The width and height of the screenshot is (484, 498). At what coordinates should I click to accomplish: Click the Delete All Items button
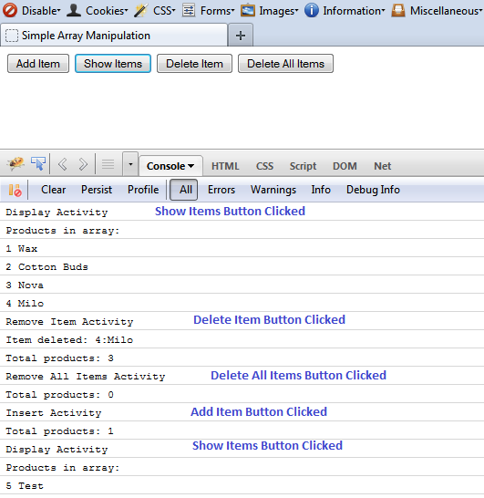tap(285, 64)
